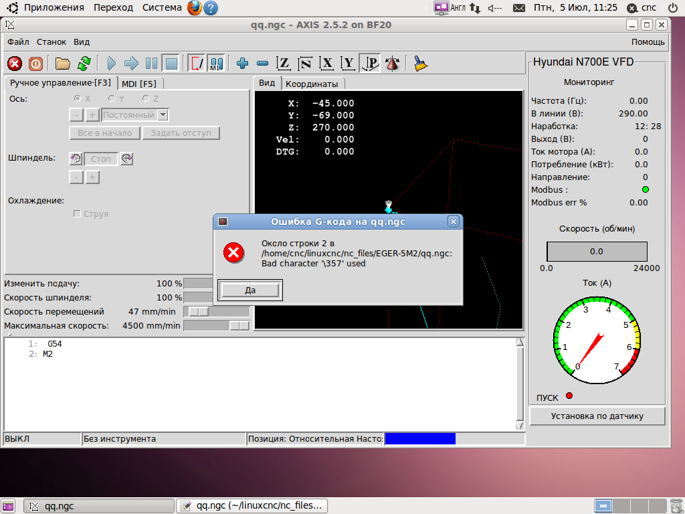Pause execution icon in toolbar
Viewport: 685px width, 514px height.
tap(151, 64)
